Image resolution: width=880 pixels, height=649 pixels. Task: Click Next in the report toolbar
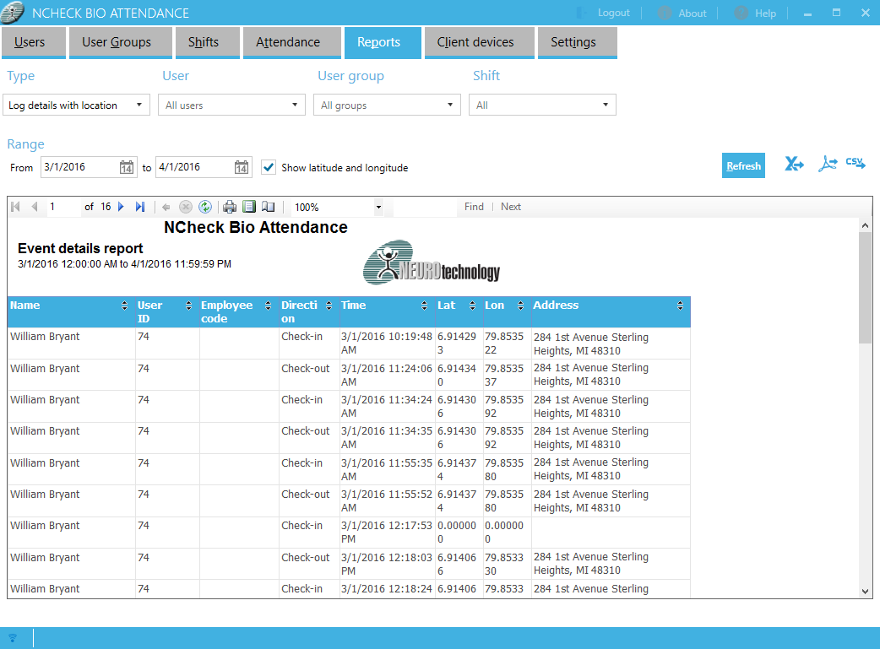click(x=511, y=207)
